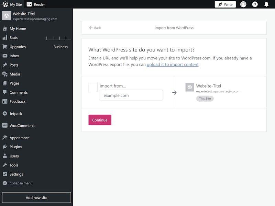
Task: Open Stats menu item
Action: click(13, 38)
